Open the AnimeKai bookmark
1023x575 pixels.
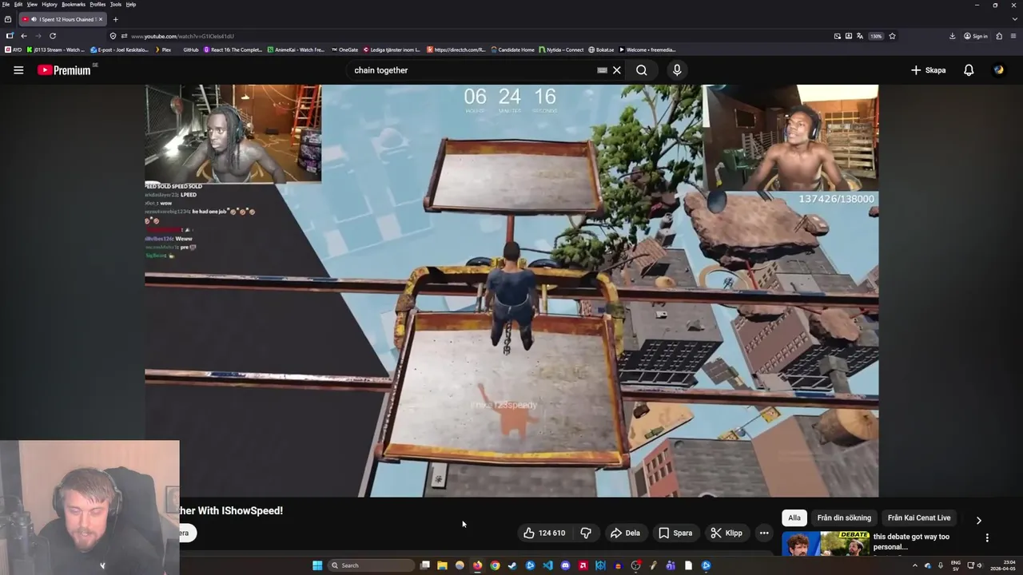296,50
